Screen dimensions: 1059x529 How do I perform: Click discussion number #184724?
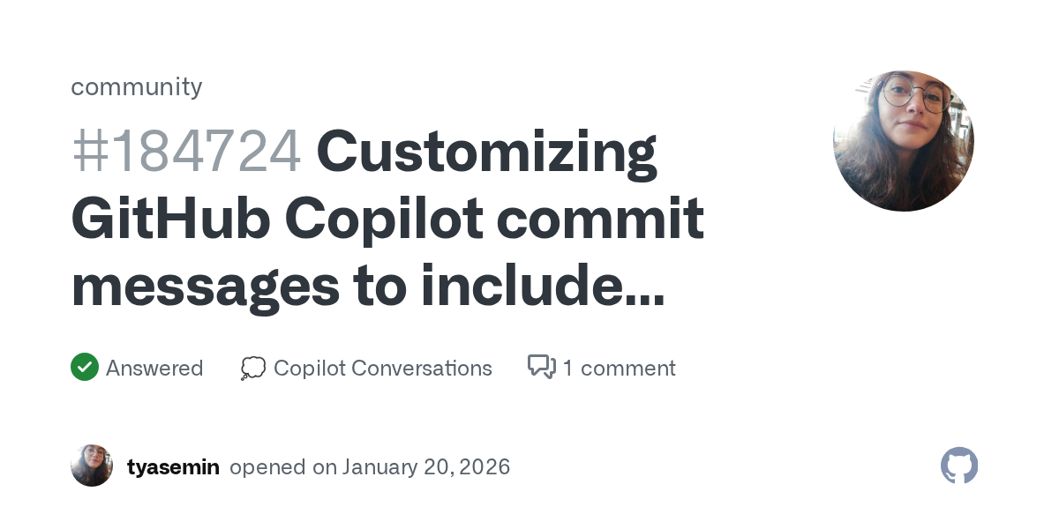[186, 152]
